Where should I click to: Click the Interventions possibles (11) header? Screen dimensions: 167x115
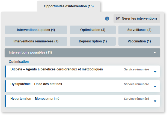pos(82,53)
